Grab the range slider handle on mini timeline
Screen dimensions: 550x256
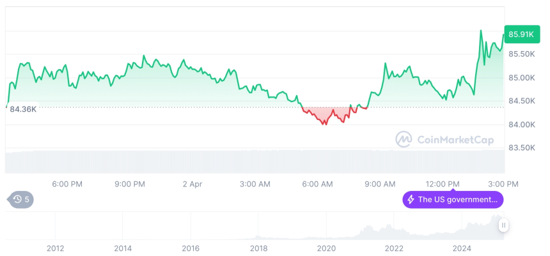coord(504,225)
